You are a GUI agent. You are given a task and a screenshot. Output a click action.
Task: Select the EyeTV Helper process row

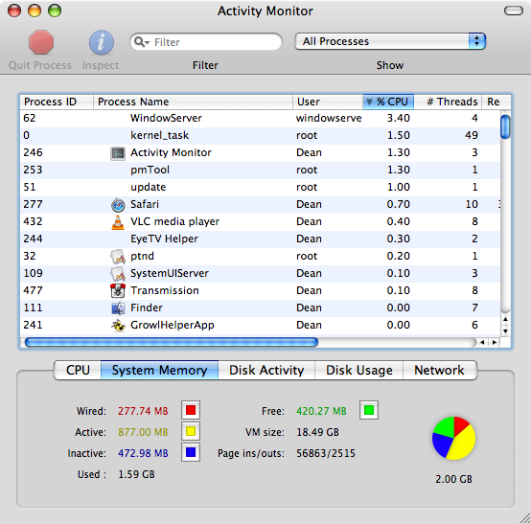pyautogui.click(x=260, y=239)
